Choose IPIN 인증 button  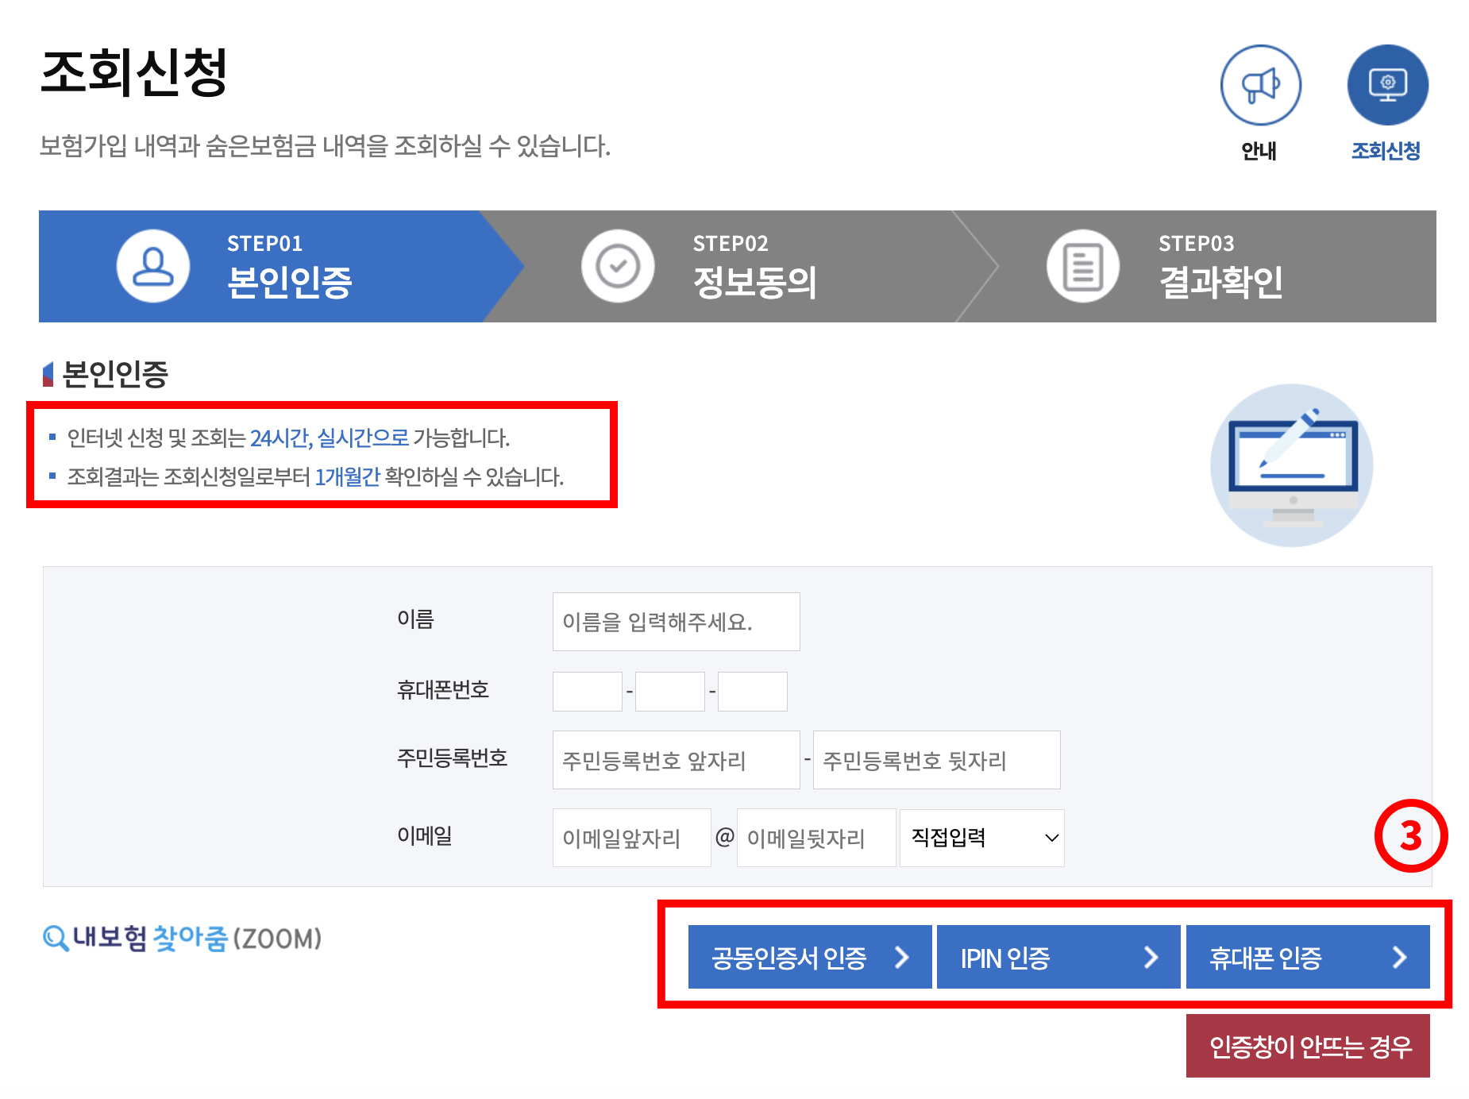coord(1058,957)
